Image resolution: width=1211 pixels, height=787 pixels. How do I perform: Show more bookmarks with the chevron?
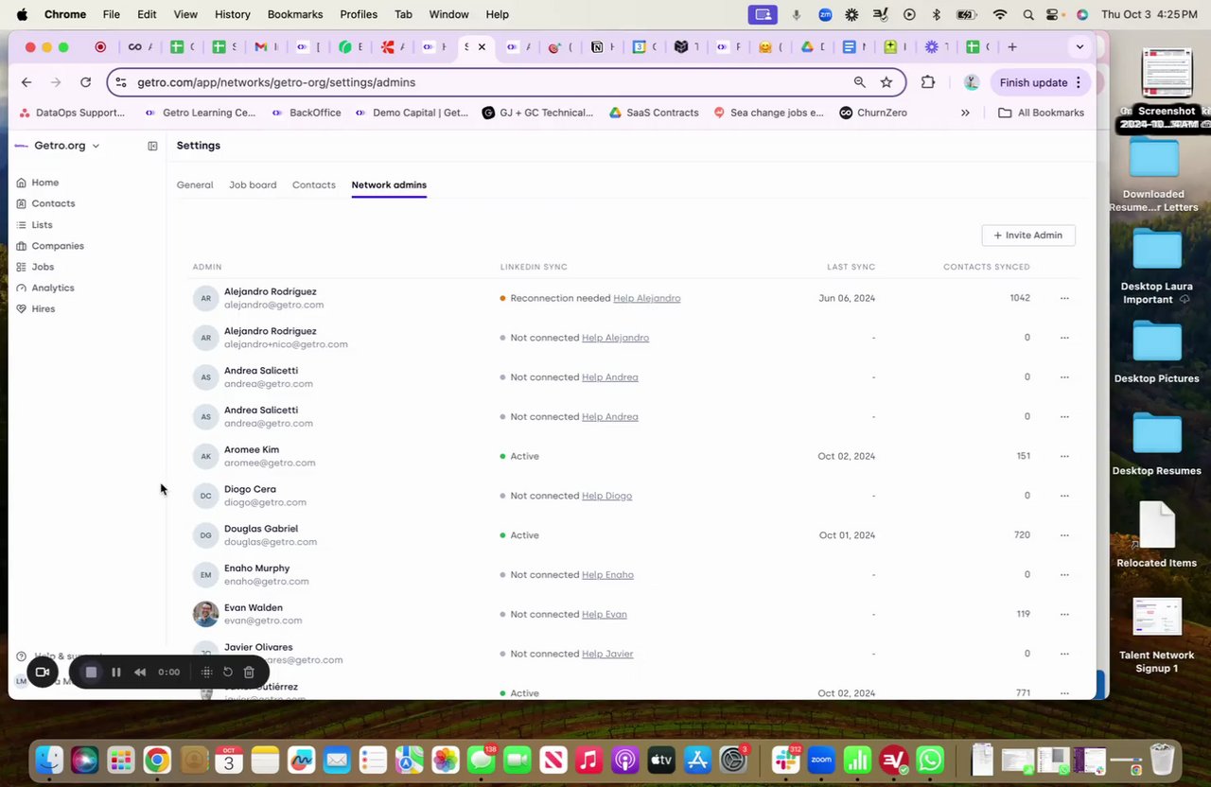(965, 113)
